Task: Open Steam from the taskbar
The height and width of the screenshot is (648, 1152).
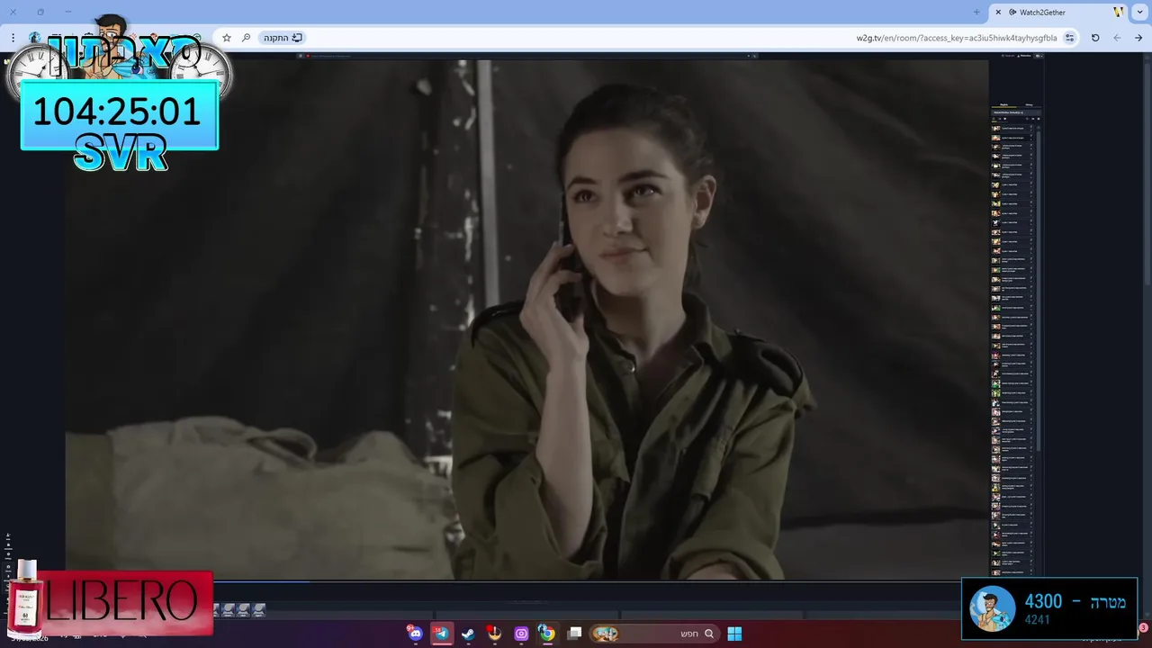Action: coord(468,634)
